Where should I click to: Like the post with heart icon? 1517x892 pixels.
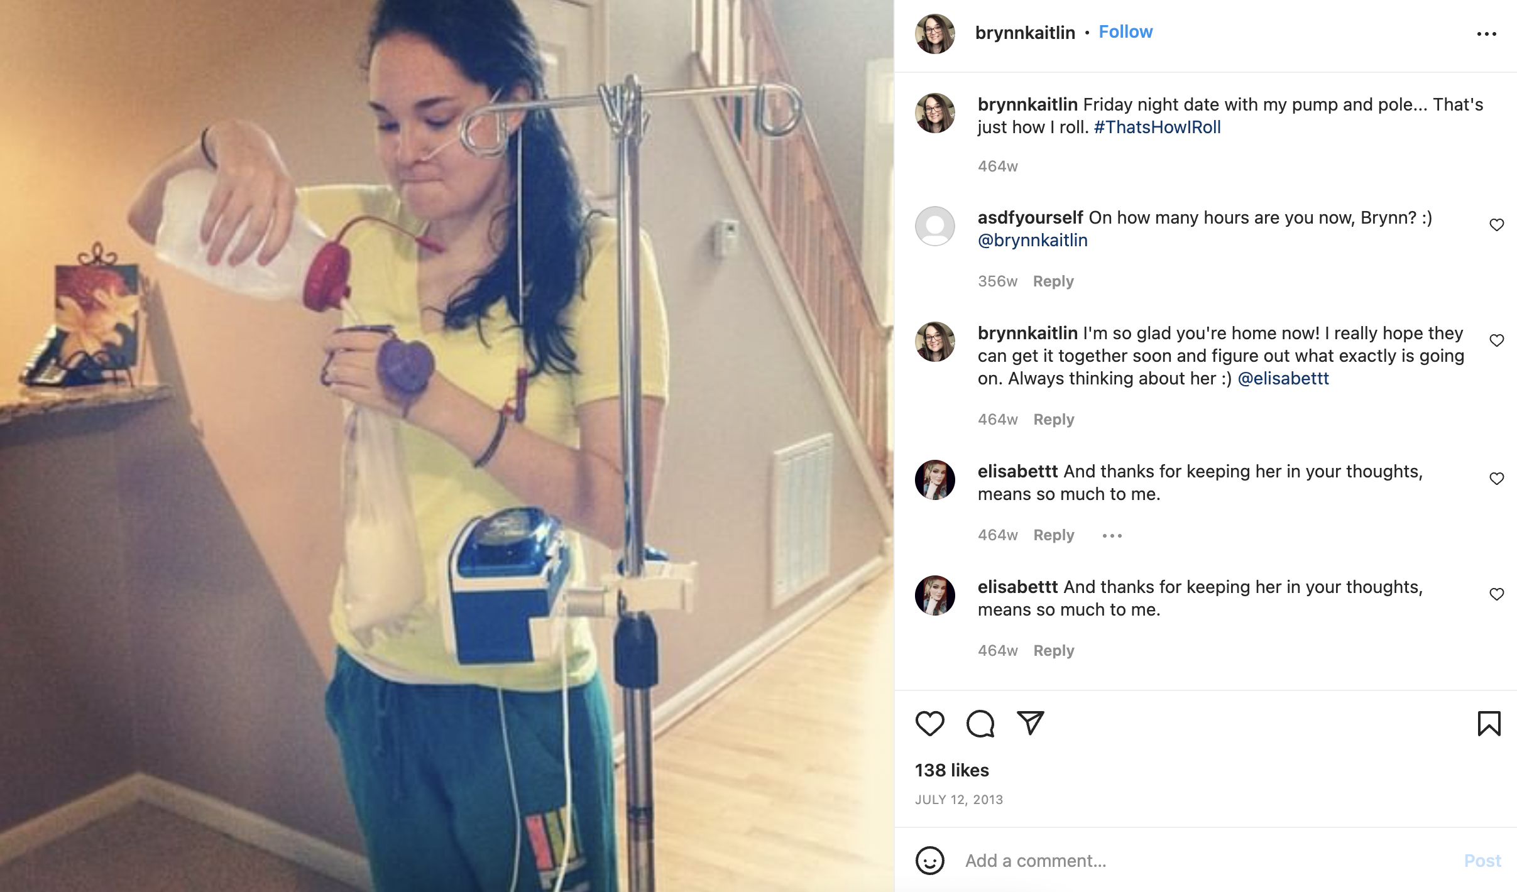(x=929, y=723)
